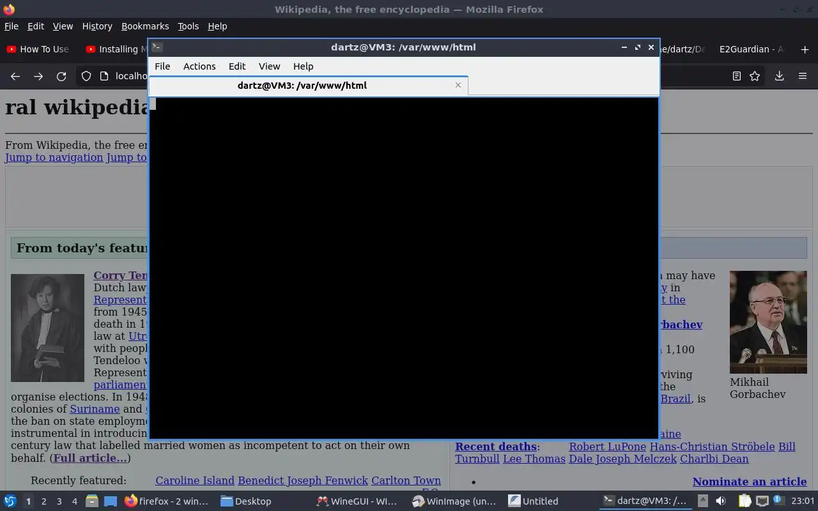Open the Firefox downloads panel
Screen dimensions: 818x511
pos(779,76)
